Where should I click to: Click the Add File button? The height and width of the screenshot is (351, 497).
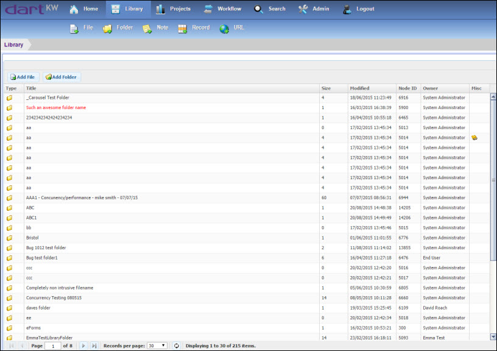tap(23, 77)
